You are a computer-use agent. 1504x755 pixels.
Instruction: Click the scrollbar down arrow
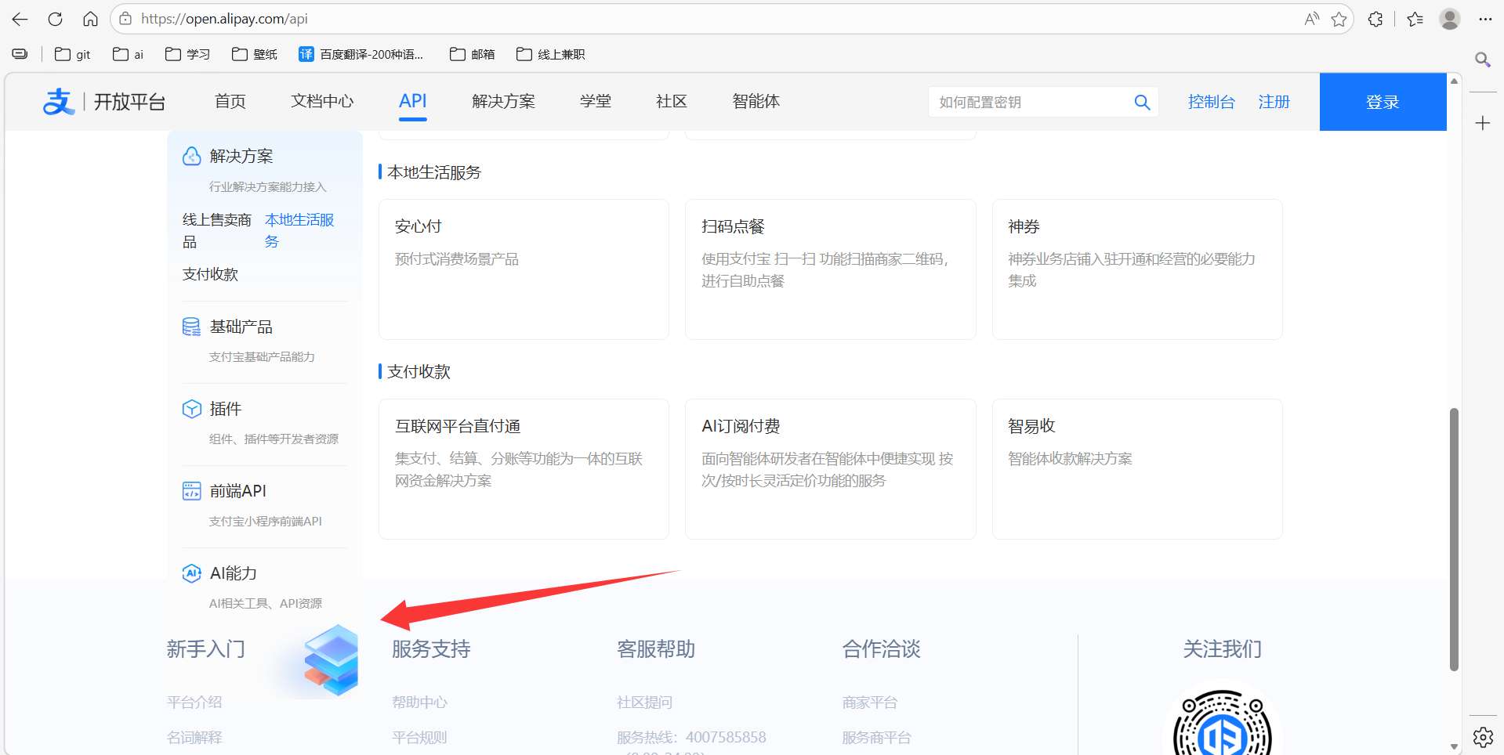click(x=1454, y=746)
